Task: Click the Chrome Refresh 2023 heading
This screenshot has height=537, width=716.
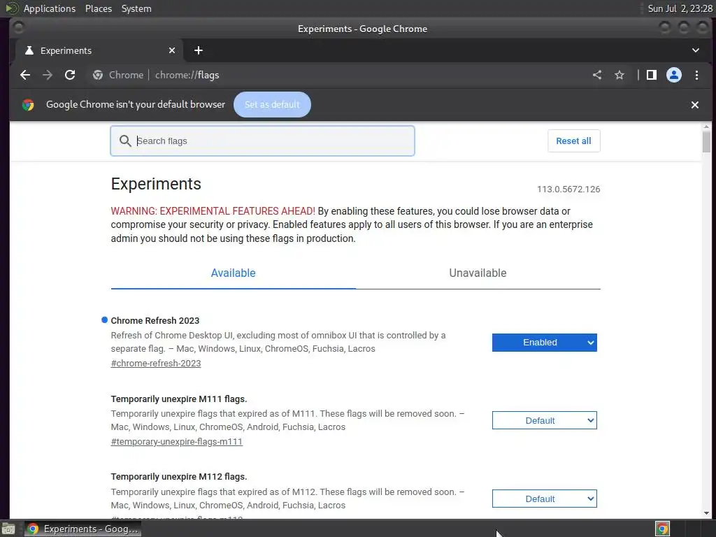Action: tap(155, 320)
